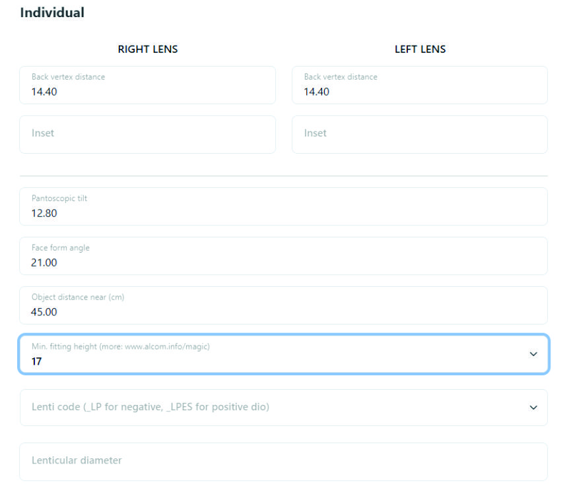Open the Lenti code dropdown arrow
561x492 pixels.
tap(533, 408)
